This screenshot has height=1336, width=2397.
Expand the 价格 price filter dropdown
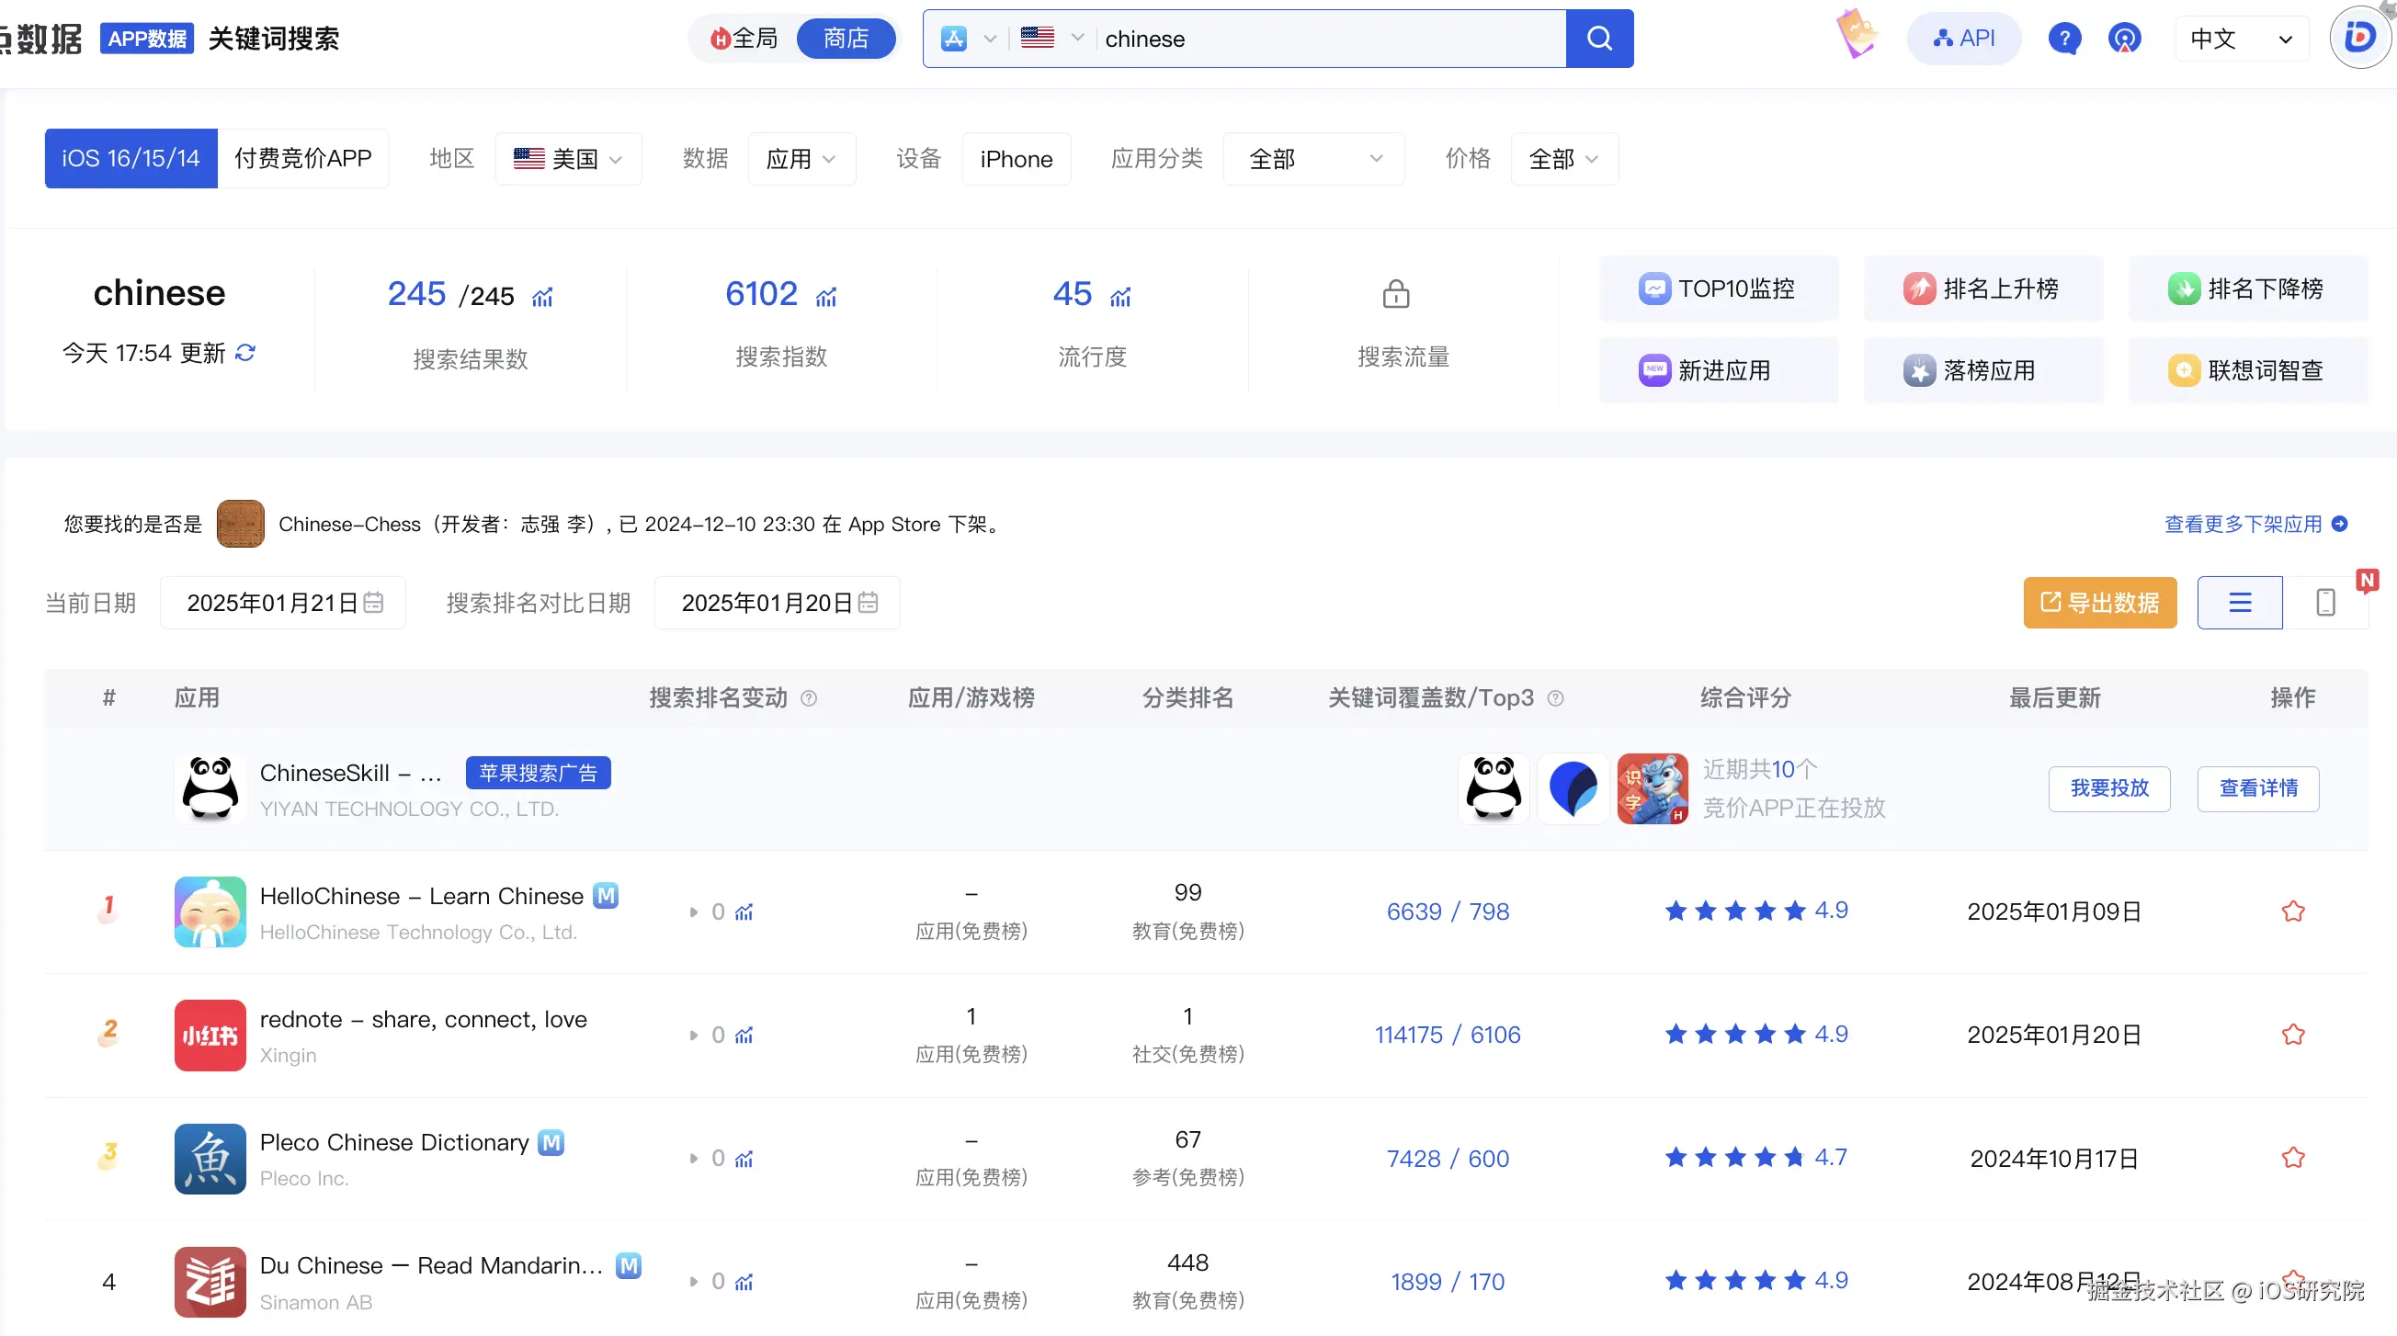pos(1562,158)
